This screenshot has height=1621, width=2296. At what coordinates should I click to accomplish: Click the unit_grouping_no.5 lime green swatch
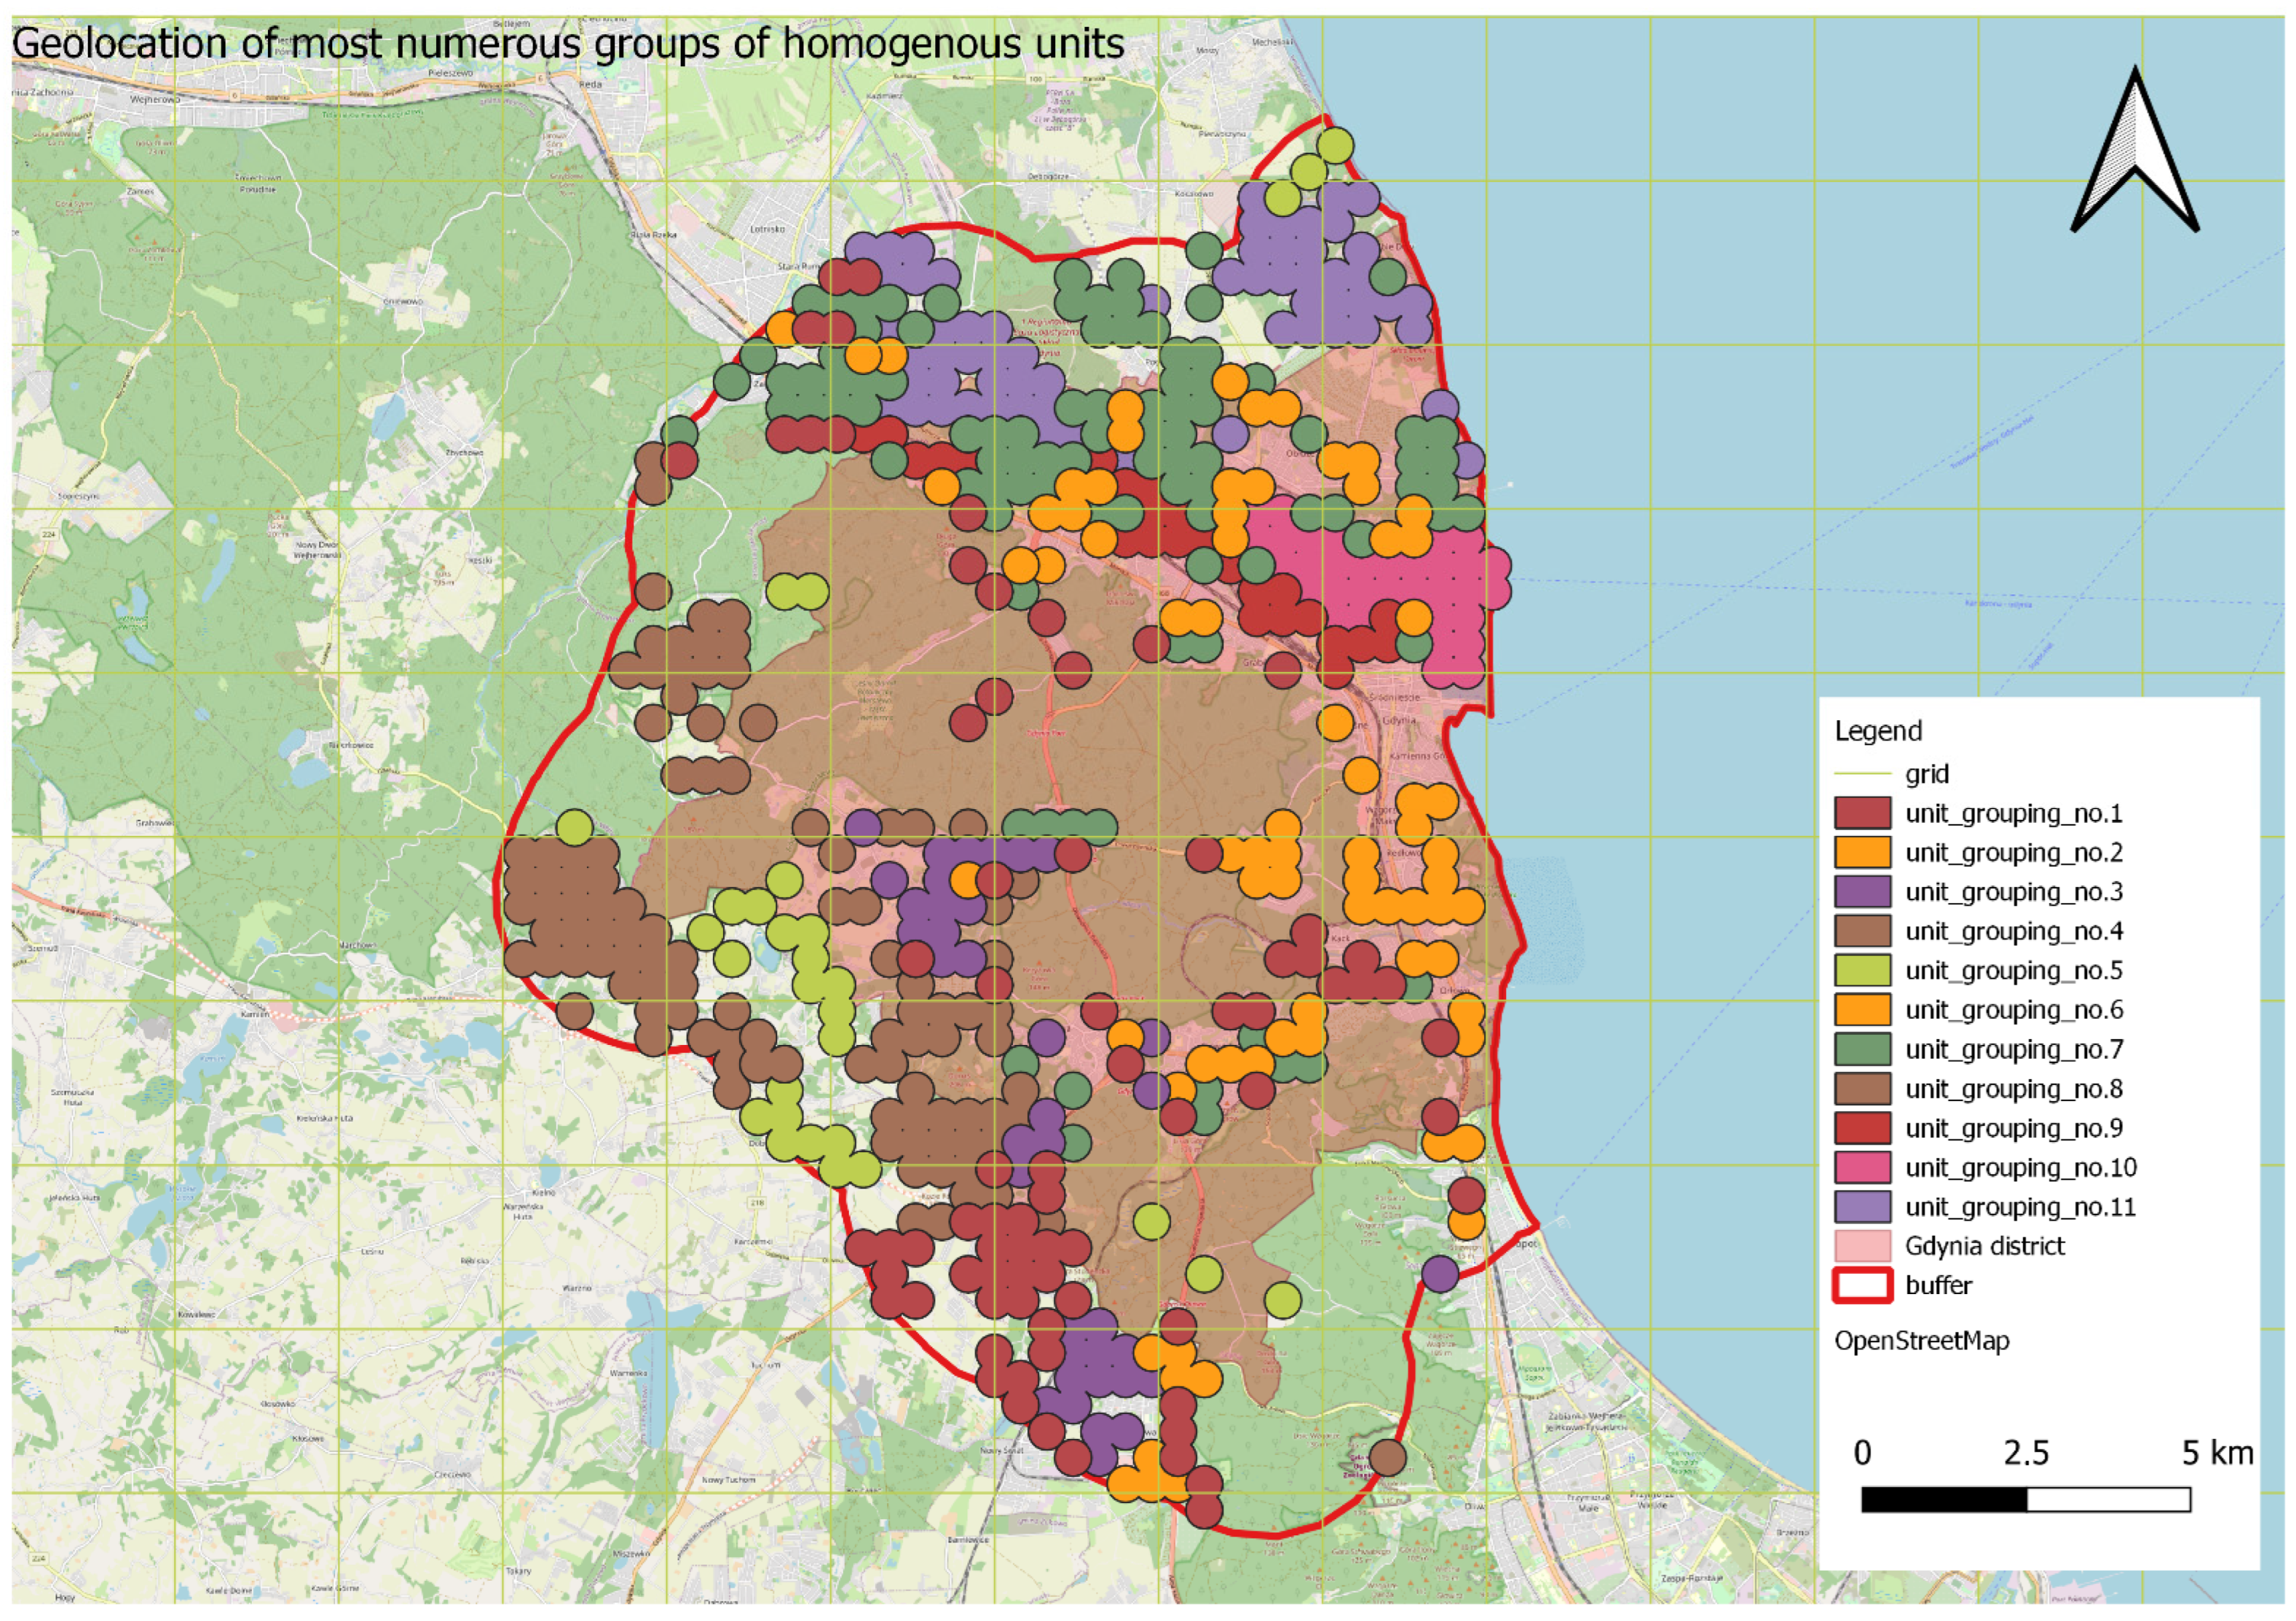pyautogui.click(x=1862, y=970)
